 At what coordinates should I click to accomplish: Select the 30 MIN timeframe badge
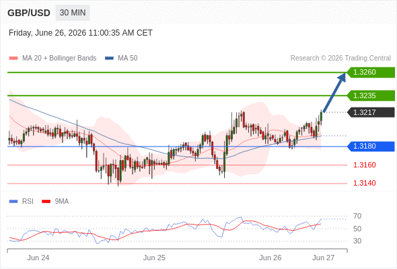pyautogui.click(x=73, y=13)
